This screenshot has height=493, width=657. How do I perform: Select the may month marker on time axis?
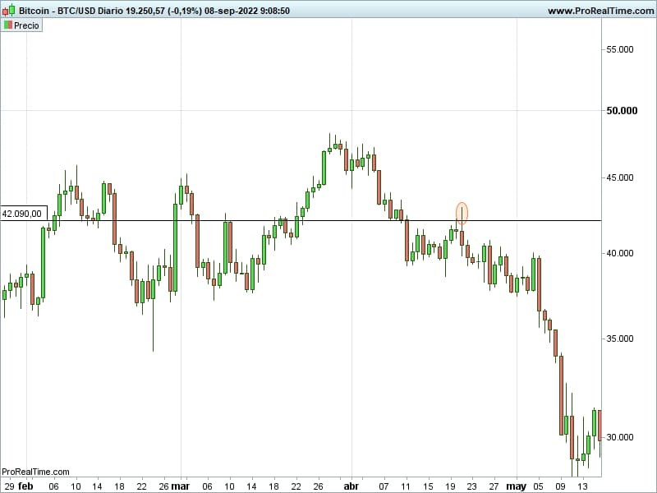coord(517,486)
